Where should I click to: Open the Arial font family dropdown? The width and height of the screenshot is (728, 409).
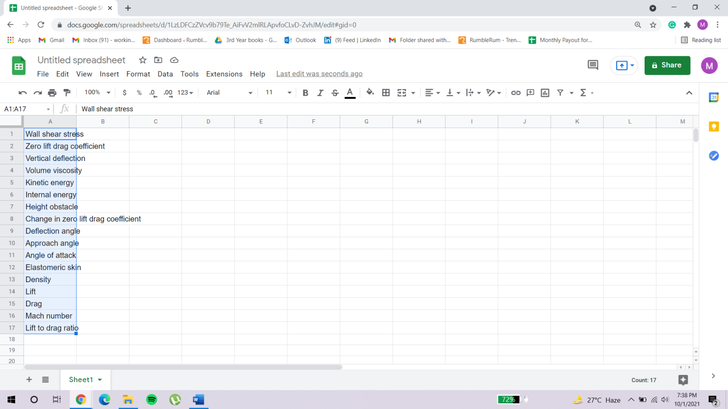pos(228,92)
